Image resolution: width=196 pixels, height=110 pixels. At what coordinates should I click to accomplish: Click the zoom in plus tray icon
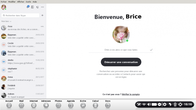(165, 104)
